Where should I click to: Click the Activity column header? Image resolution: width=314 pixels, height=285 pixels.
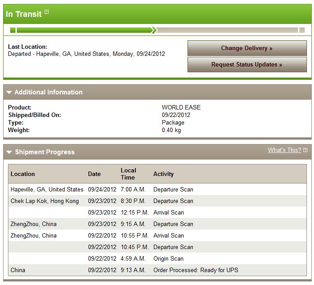point(163,174)
